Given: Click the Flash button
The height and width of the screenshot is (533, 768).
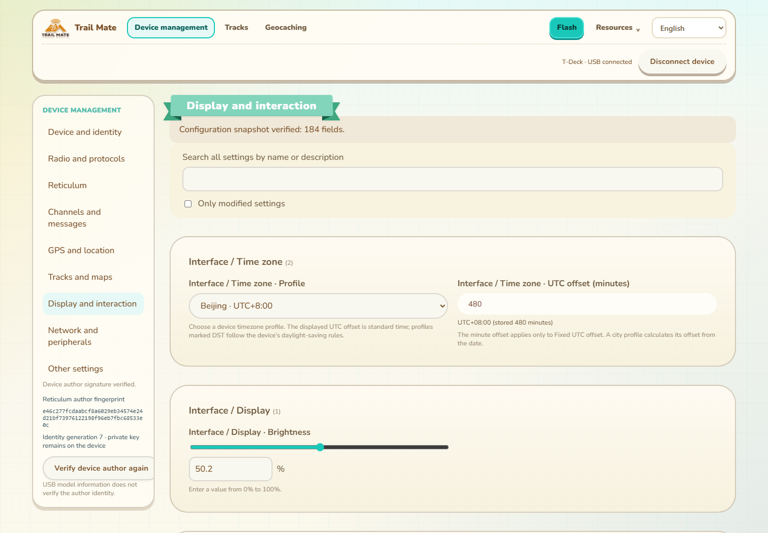Looking at the screenshot, I should tap(567, 28).
